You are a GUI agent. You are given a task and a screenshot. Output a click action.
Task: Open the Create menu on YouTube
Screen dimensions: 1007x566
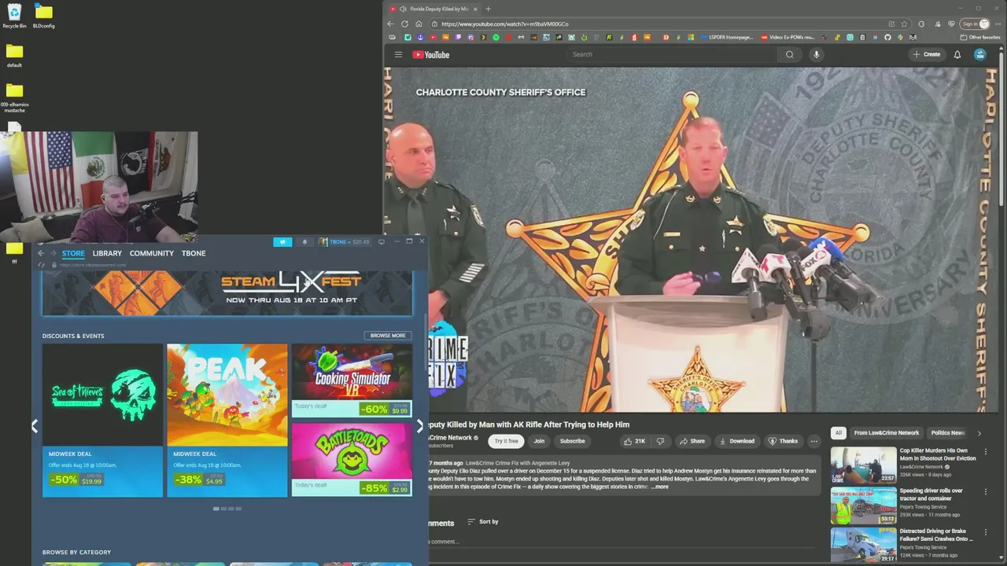926,54
